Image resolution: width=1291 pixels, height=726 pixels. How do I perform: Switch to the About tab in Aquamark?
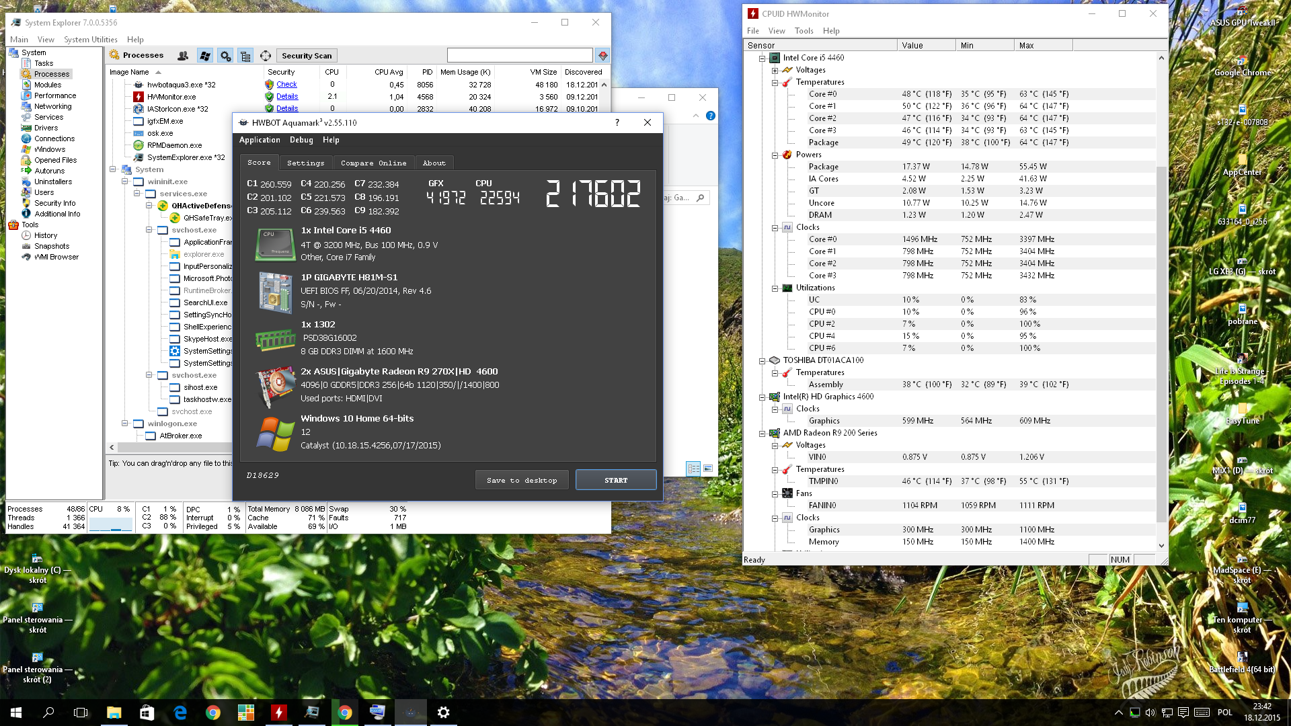tap(434, 163)
